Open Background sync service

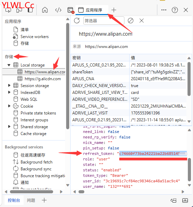tap(36, 169)
